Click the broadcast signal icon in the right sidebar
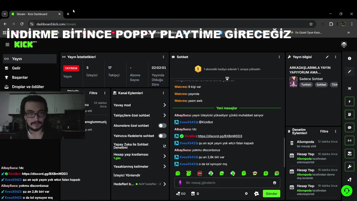The width and height of the screenshot is (357, 201). [349, 140]
